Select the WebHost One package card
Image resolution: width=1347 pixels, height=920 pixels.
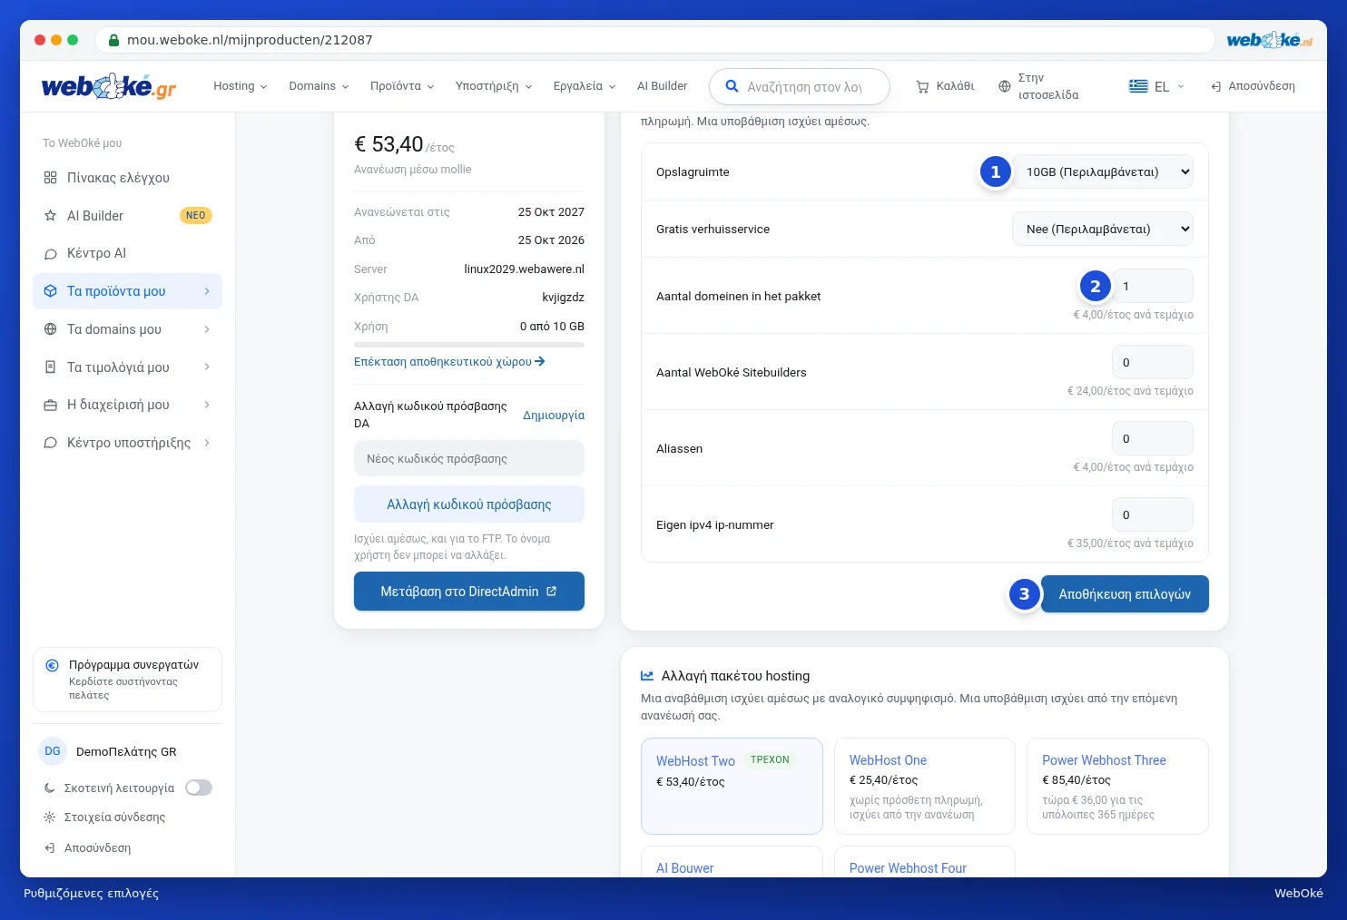[924, 786]
